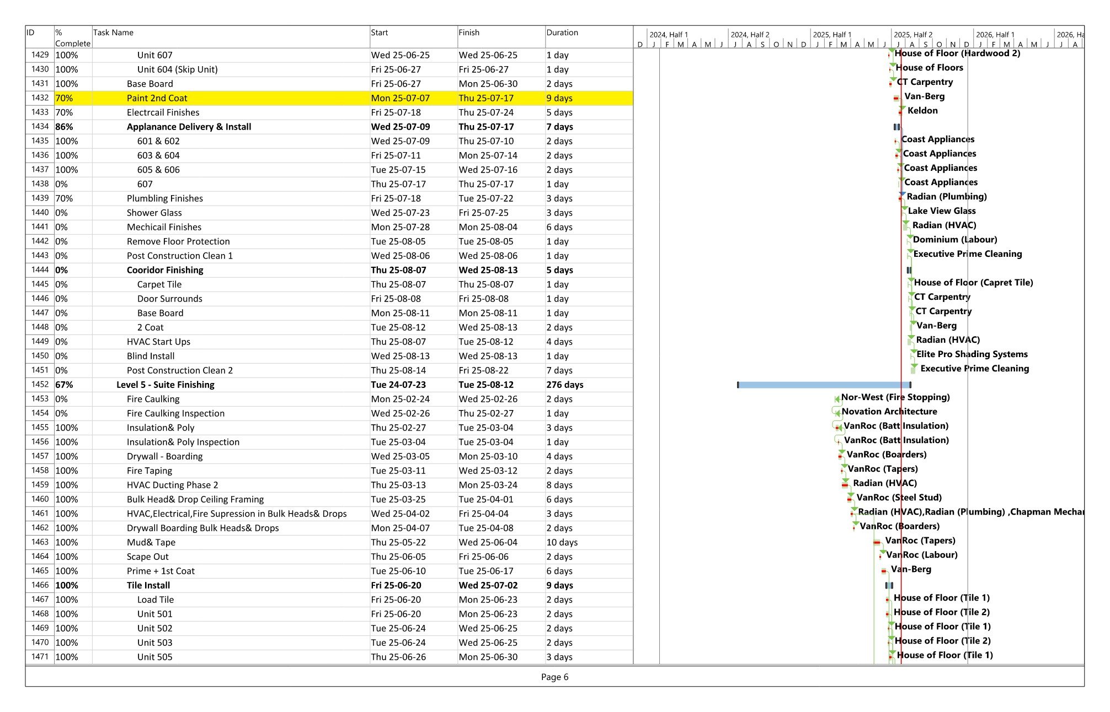Click the start date of HVAC Start Ups

pyautogui.click(x=399, y=342)
